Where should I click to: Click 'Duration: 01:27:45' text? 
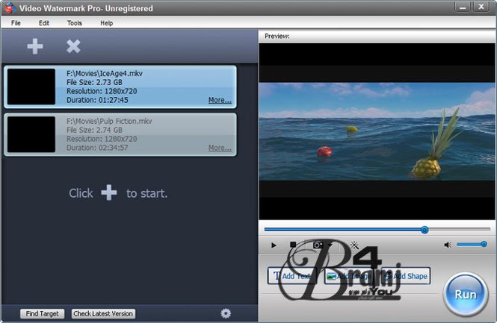click(97, 100)
